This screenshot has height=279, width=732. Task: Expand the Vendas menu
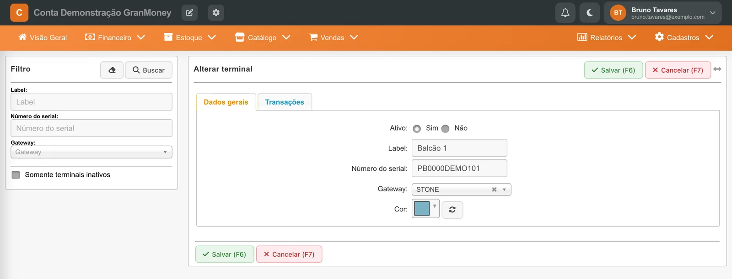334,37
